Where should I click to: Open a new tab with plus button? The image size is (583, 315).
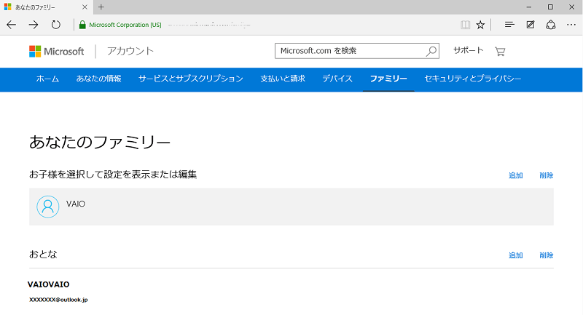click(101, 7)
